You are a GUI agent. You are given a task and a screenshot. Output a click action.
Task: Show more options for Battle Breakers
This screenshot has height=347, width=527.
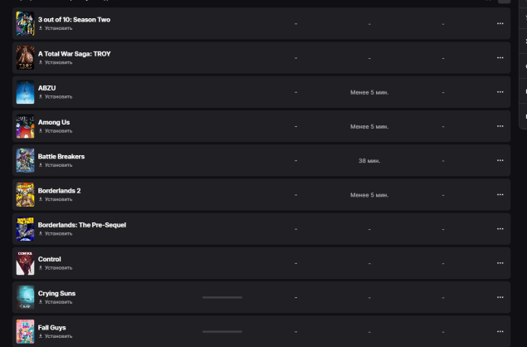click(500, 160)
